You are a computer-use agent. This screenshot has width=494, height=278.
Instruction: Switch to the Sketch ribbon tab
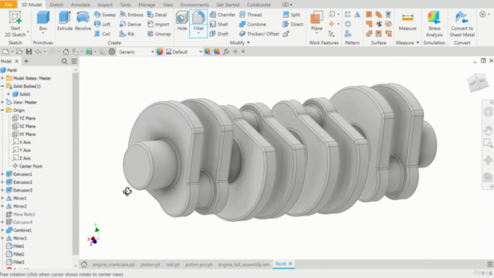pyautogui.click(x=56, y=5)
